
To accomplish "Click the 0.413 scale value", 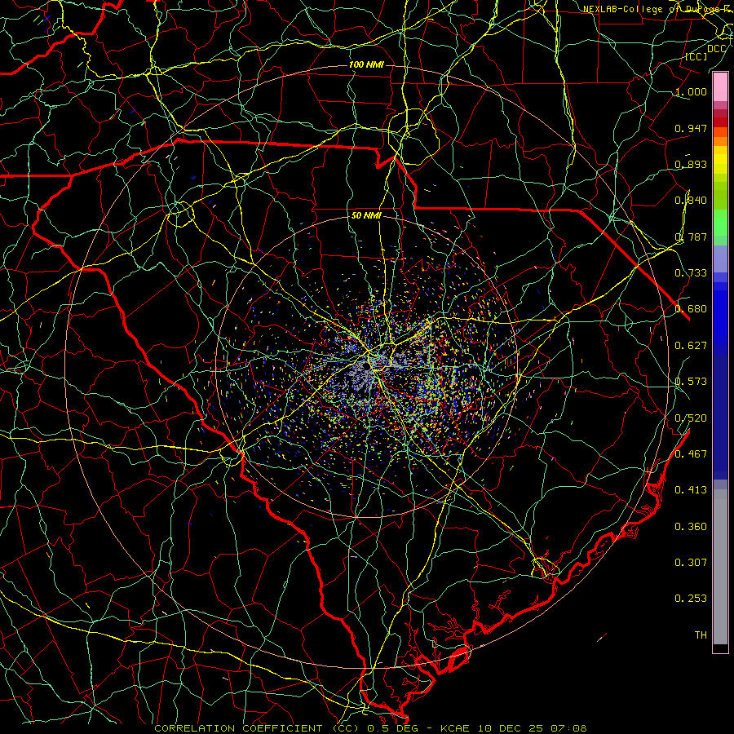I will click(691, 490).
